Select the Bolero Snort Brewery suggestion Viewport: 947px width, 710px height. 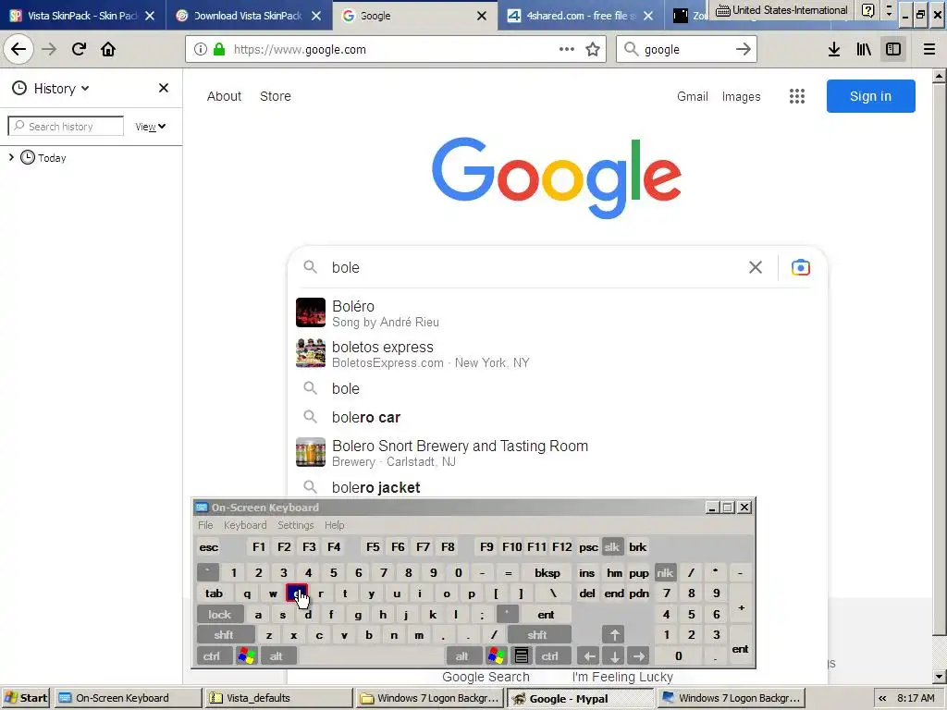(x=556, y=453)
